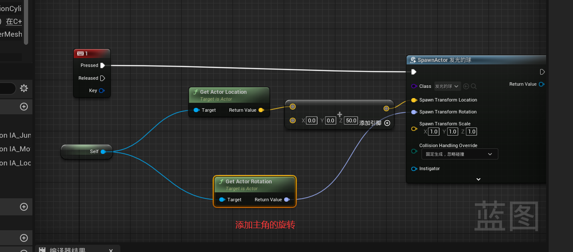Open the settings gear in the left panel
The width and height of the screenshot is (573, 252).
24,88
